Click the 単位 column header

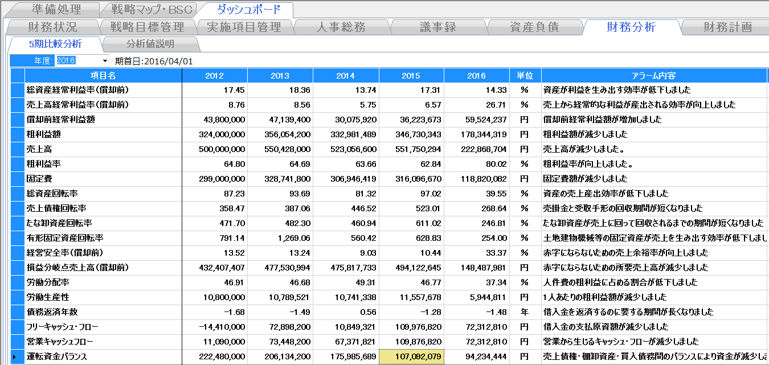click(525, 76)
